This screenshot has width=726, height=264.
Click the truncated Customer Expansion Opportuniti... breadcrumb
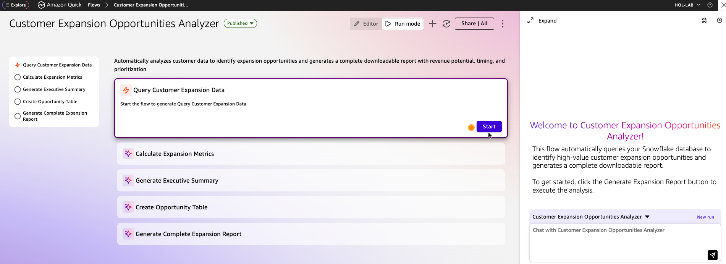click(151, 5)
